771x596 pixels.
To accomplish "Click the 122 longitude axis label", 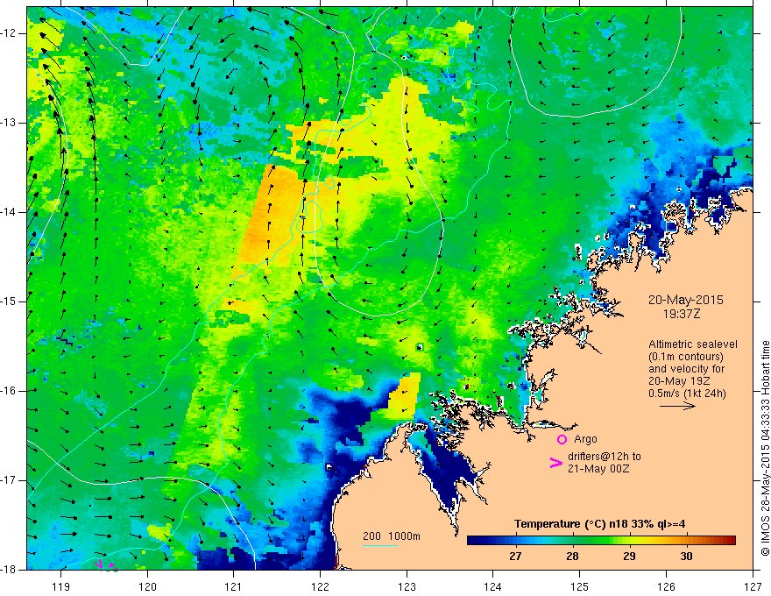I will pyautogui.click(x=320, y=586).
